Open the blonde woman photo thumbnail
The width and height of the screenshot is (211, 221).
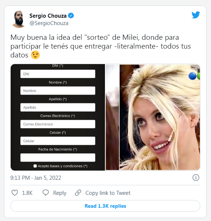point(153,117)
